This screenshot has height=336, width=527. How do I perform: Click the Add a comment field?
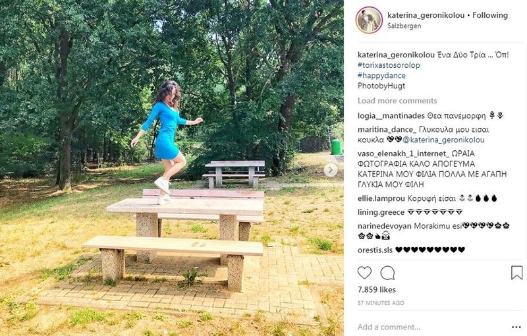click(432, 327)
